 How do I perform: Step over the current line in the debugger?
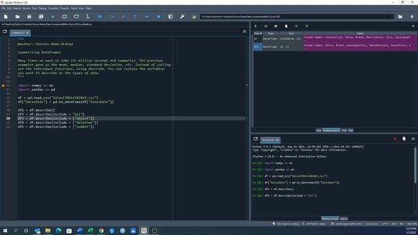click(112, 16)
